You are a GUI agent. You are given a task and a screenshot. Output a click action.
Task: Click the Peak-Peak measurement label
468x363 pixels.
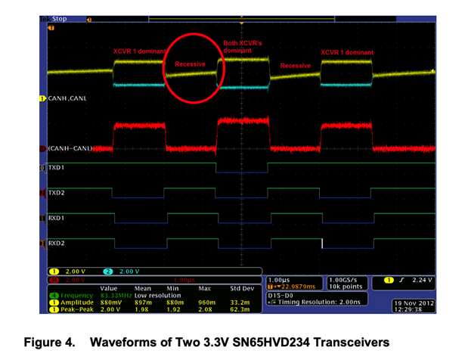(77, 309)
